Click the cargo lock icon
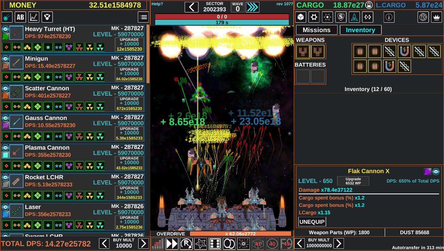Image resolution: width=444 pixels, height=251 pixels. (368, 5)
